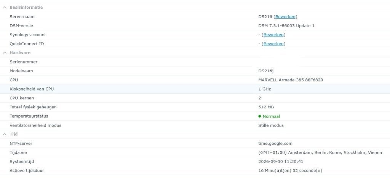Click the CPU-kernen label
Image resolution: width=390 pixels, height=181 pixels.
tap(22, 98)
